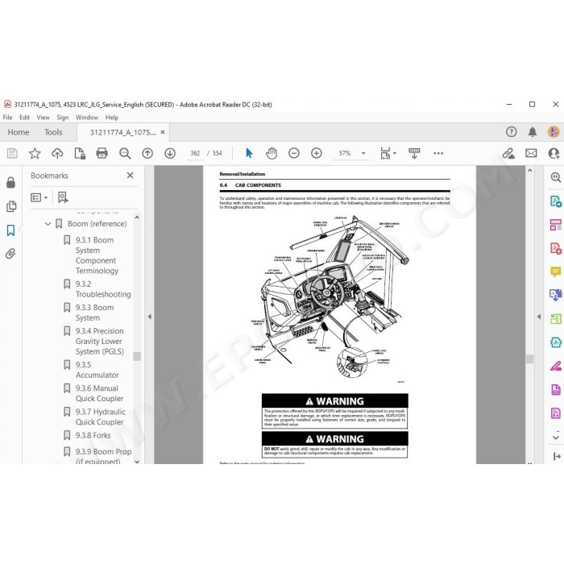Upload the file to the cloud

57,154
